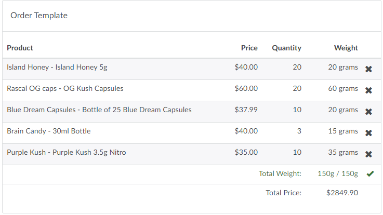Viewport: 383px width, 215px height.
Task: Remove the Island Honey 5g row
Action: point(368,69)
